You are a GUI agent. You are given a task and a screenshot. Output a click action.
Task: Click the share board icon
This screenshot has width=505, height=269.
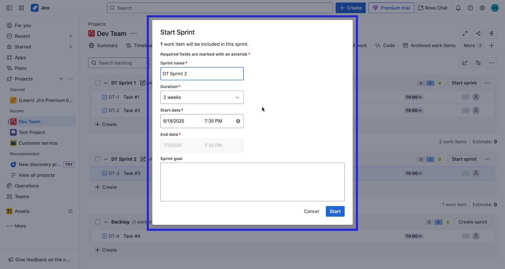pos(478,33)
